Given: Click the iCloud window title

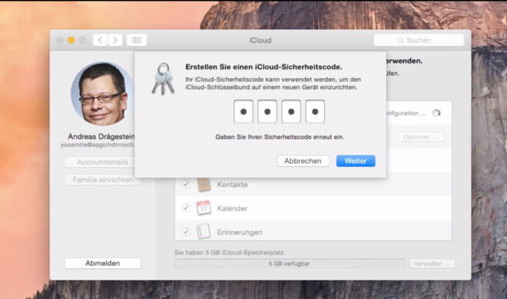Looking at the screenshot, I should [260, 41].
